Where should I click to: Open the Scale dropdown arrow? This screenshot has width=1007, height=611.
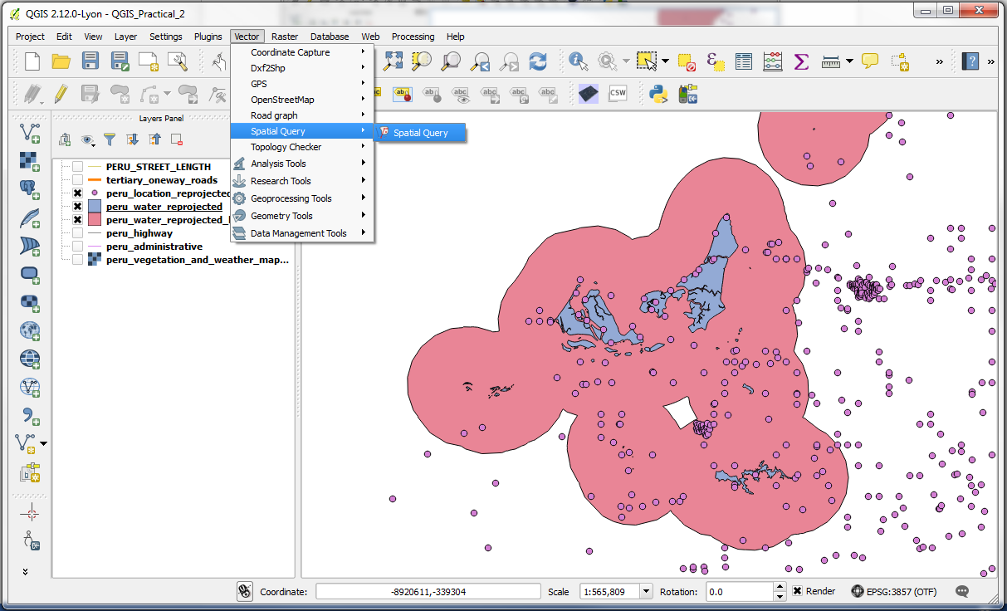(646, 592)
